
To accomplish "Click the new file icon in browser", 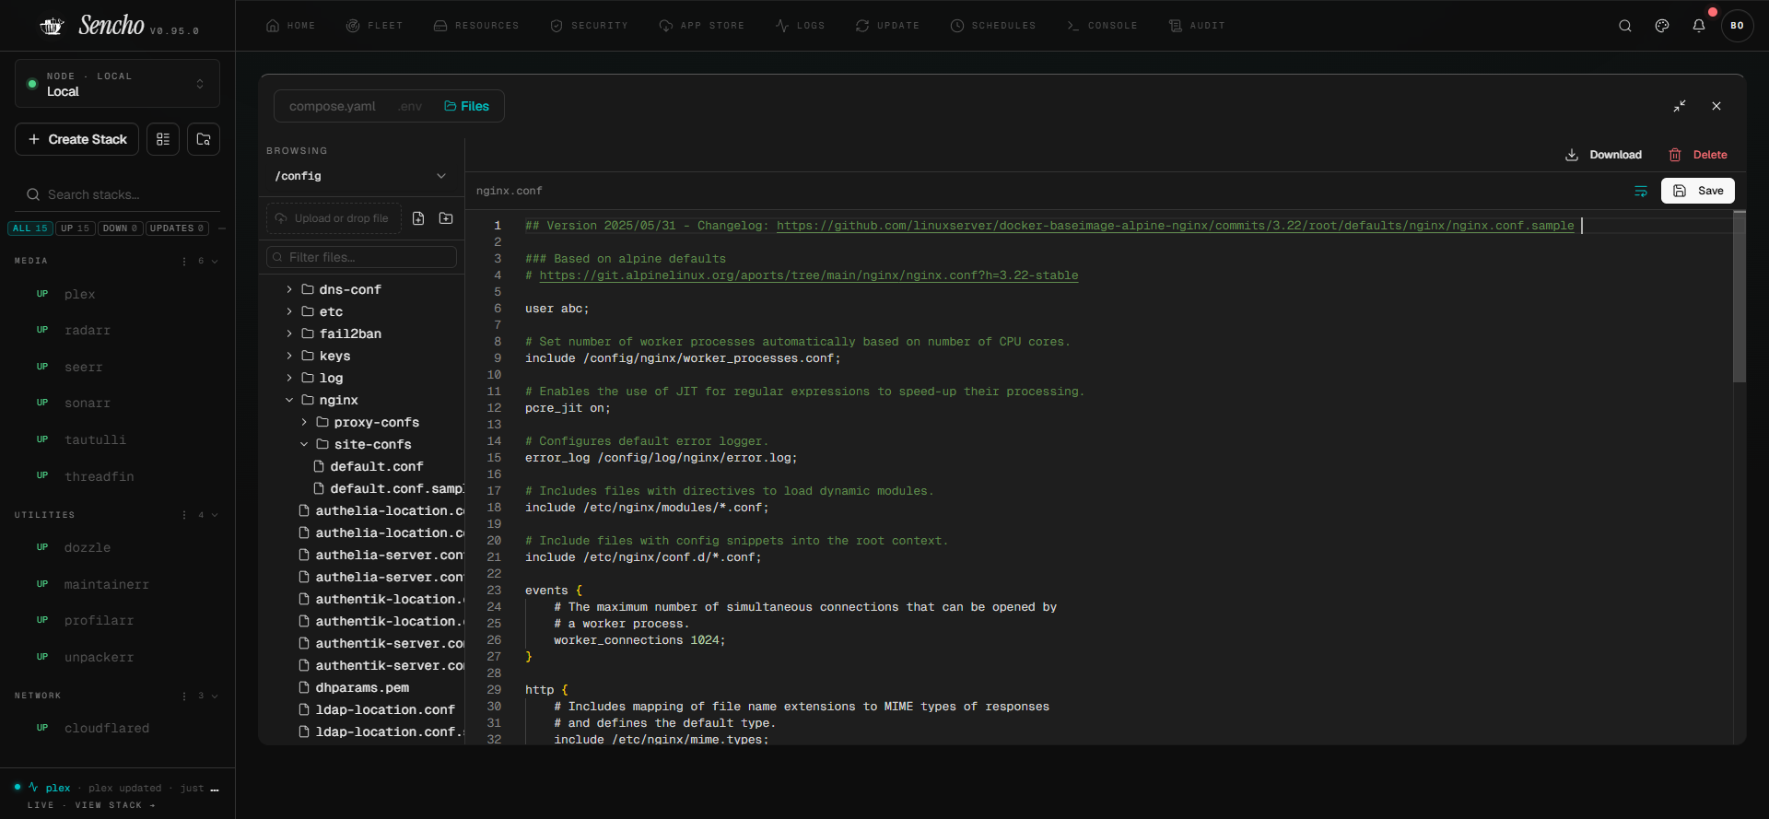I will [418, 218].
